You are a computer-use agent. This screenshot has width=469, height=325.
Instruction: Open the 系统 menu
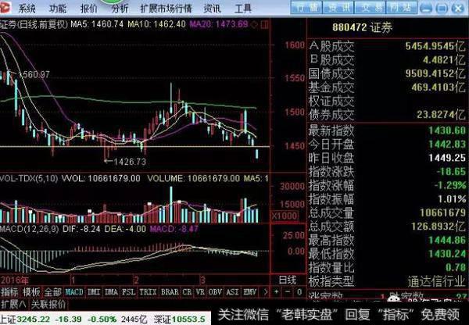[27, 9]
